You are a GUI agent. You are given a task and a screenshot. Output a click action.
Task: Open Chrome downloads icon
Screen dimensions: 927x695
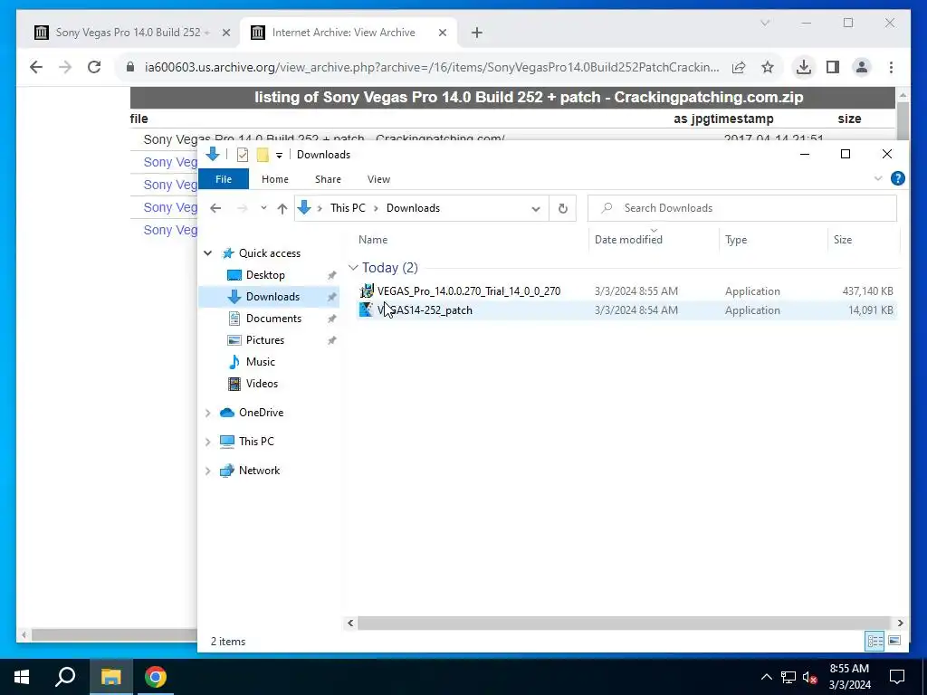804,67
